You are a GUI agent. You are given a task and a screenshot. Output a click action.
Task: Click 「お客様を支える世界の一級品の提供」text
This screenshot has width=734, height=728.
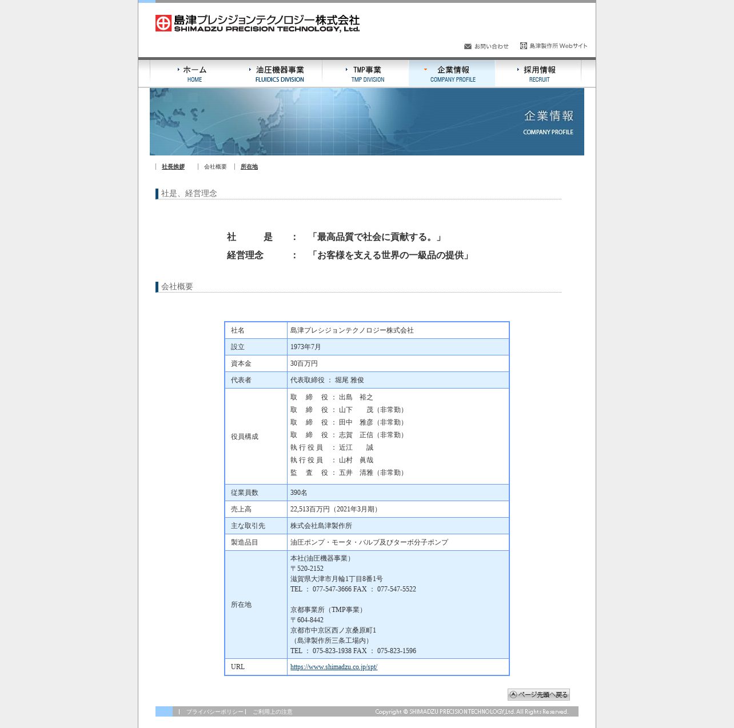390,255
